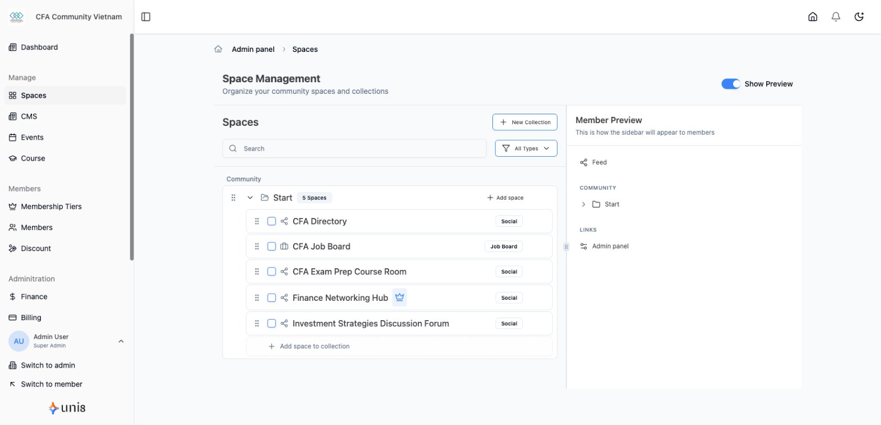Screen dimensions: 881x425
Task: Click the breadcrumb home icon
Action: (218, 49)
